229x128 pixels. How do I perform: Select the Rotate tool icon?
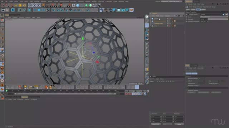pyautogui.click(x=24, y=6)
